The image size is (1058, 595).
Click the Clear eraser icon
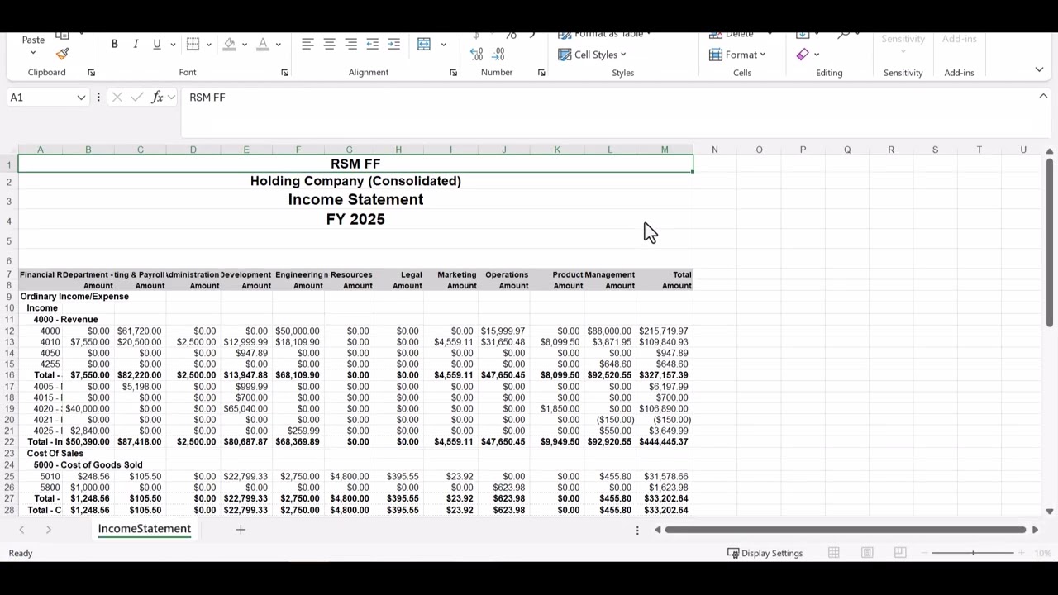pyautogui.click(x=803, y=55)
